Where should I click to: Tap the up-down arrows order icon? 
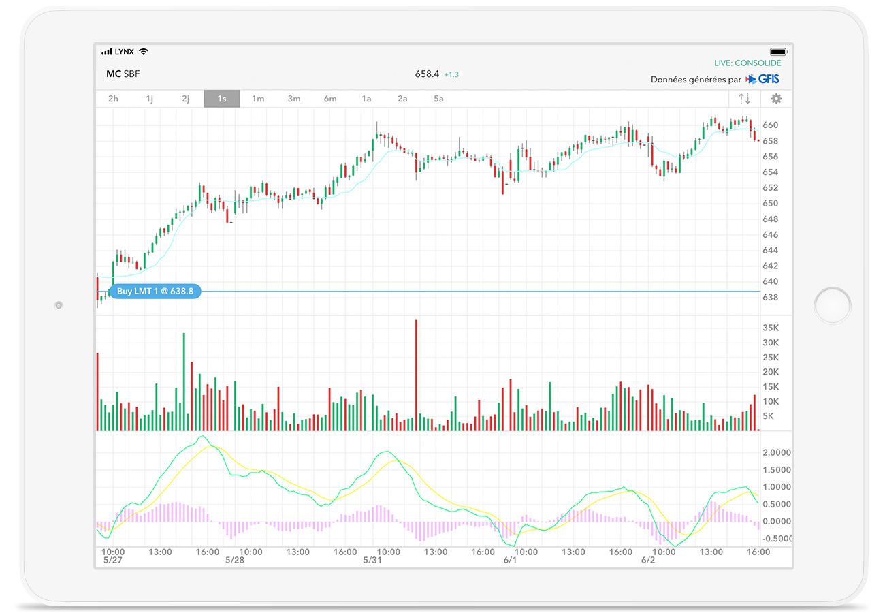pyautogui.click(x=745, y=99)
